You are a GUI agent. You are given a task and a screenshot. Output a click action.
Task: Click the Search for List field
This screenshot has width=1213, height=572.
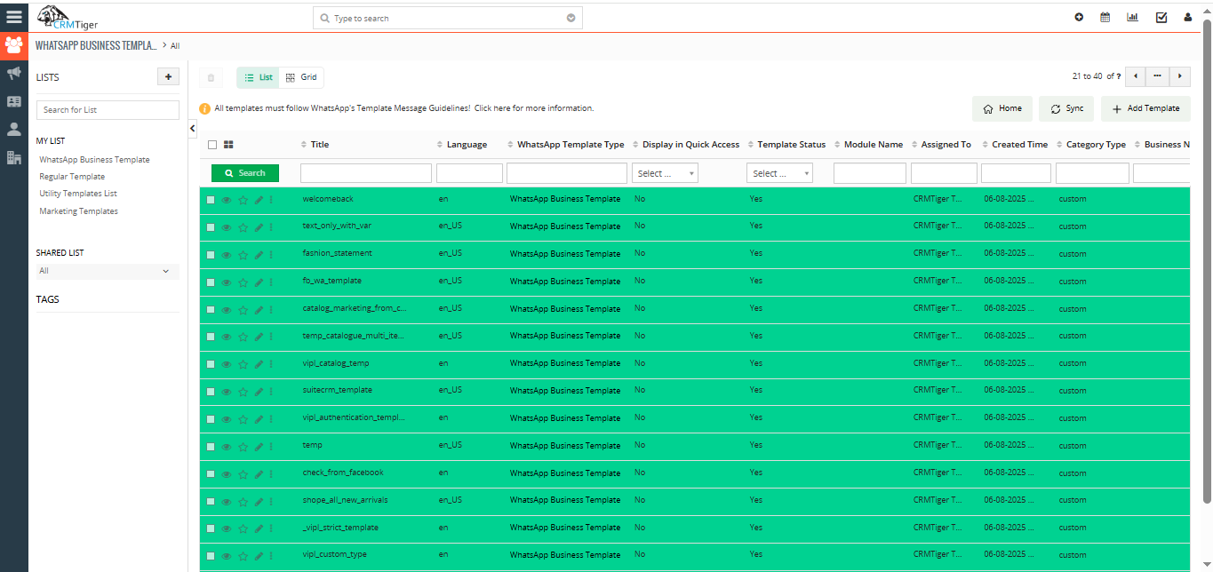pyautogui.click(x=108, y=110)
